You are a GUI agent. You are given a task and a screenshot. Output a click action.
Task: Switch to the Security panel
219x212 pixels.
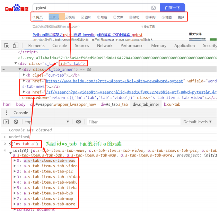210,45
